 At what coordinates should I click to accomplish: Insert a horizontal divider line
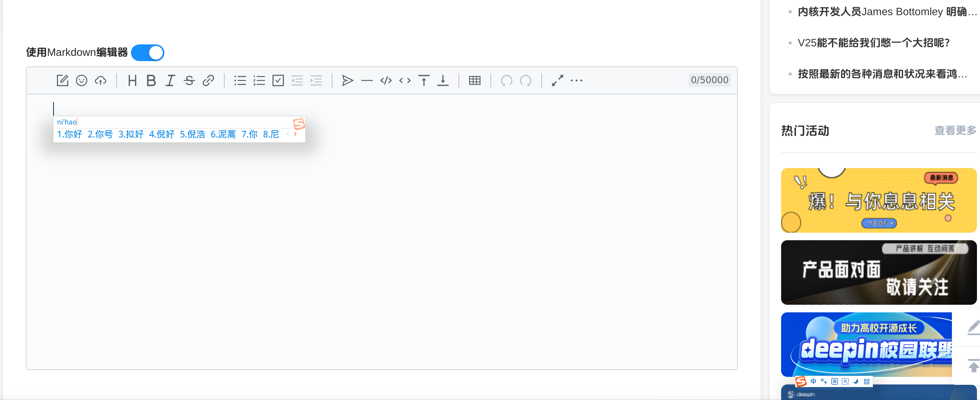point(367,80)
